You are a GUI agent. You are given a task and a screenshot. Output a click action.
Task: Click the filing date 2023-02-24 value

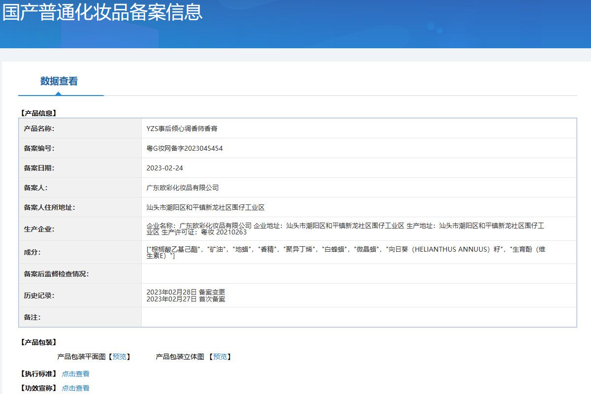(164, 168)
